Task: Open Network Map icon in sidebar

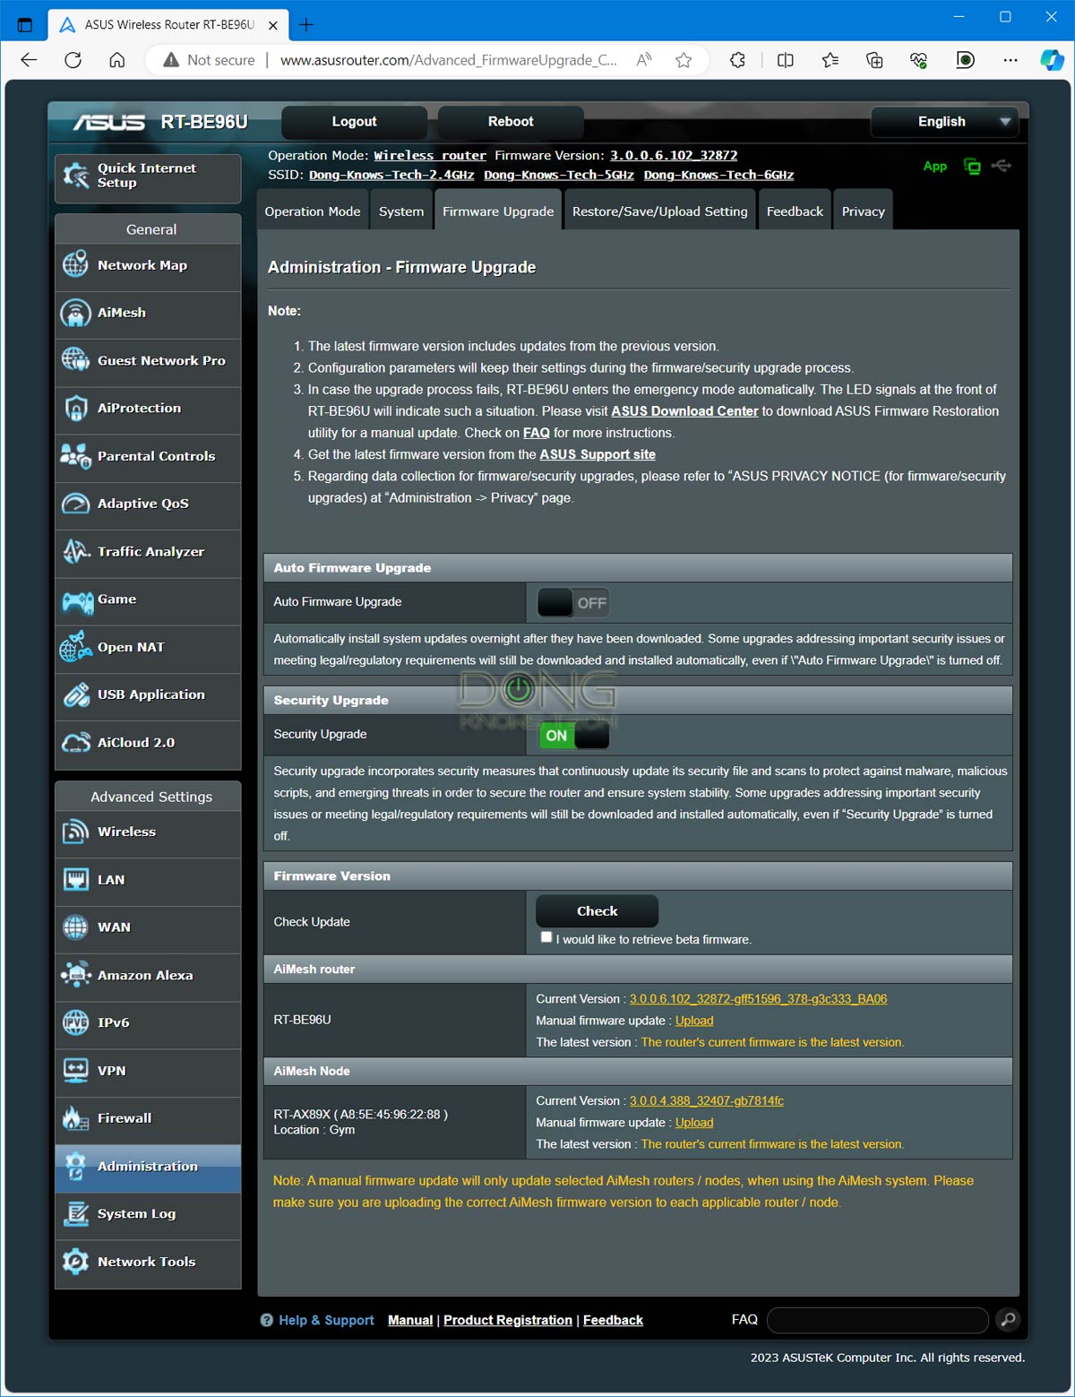Action: pyautogui.click(x=75, y=265)
